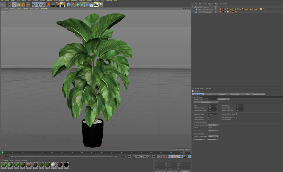Open Default Object Color dropdown

tap(214, 125)
